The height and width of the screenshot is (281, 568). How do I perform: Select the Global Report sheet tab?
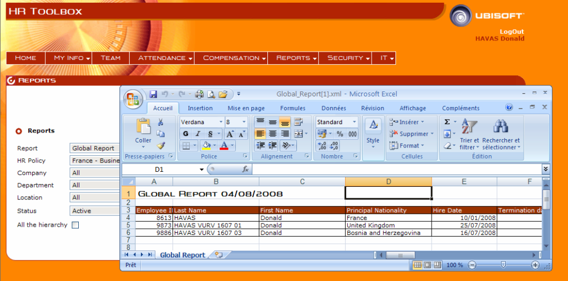(182, 255)
